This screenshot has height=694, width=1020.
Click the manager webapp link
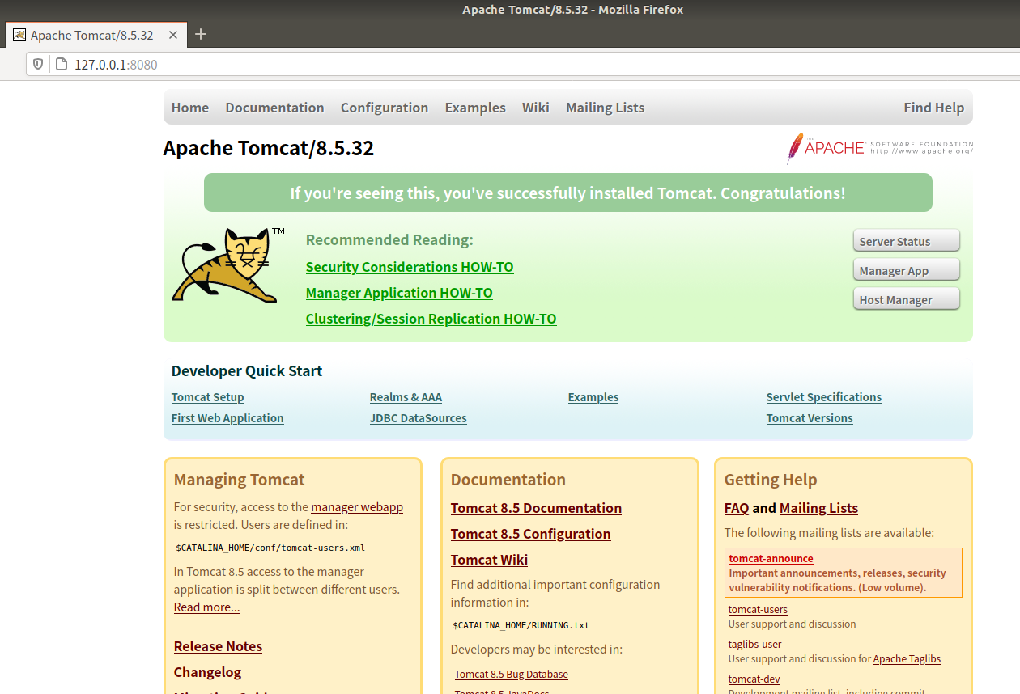point(357,507)
